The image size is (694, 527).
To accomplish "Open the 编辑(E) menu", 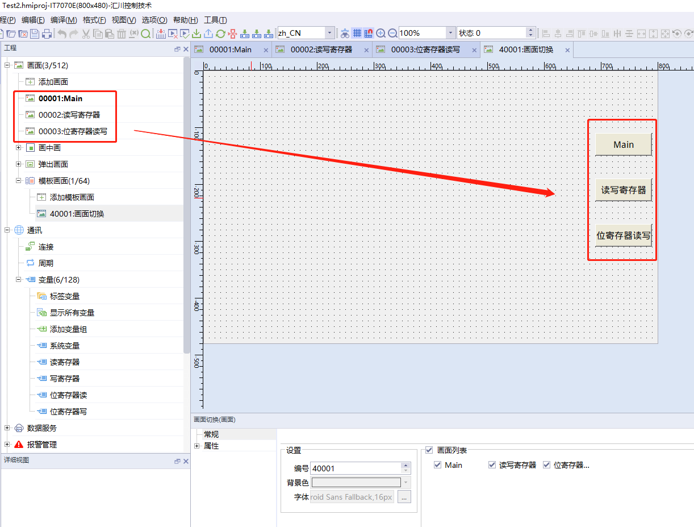I will pos(33,20).
